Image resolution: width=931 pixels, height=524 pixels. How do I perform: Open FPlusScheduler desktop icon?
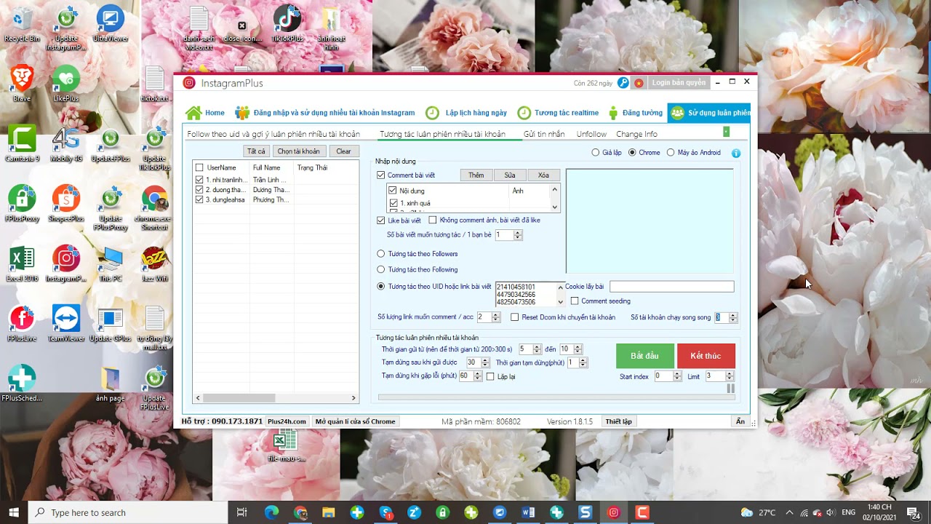(22, 384)
